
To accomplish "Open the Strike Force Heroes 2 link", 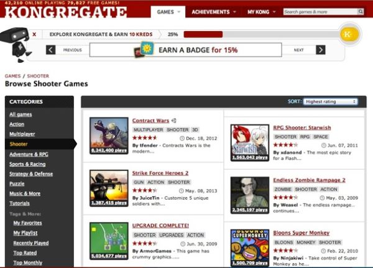I will 160,173.
